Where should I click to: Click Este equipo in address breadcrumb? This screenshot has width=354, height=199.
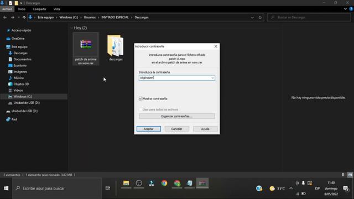pyautogui.click(x=45, y=17)
